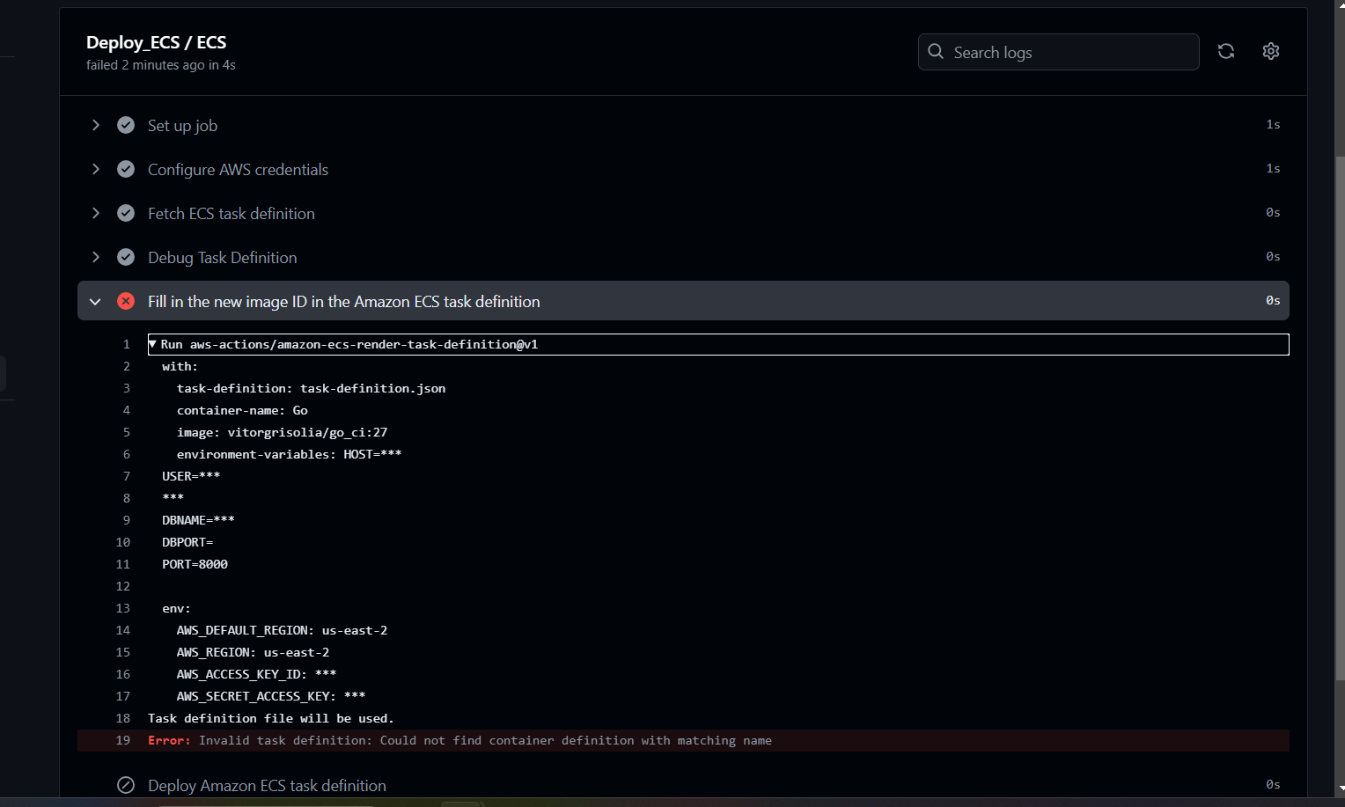Click the Fill in the new image ID step title
This screenshot has width=1345, height=807.
344,301
